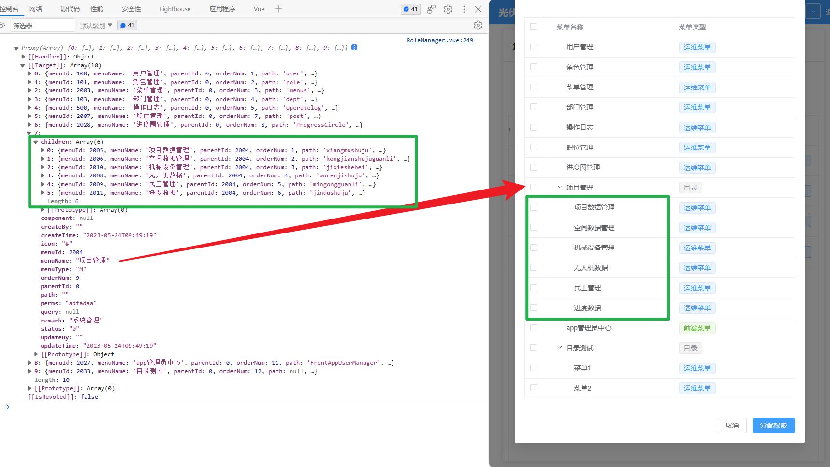Viewport: 830px width, 467px height.
Task: Open DevTools settings gear in top toolbar
Action: (448, 9)
